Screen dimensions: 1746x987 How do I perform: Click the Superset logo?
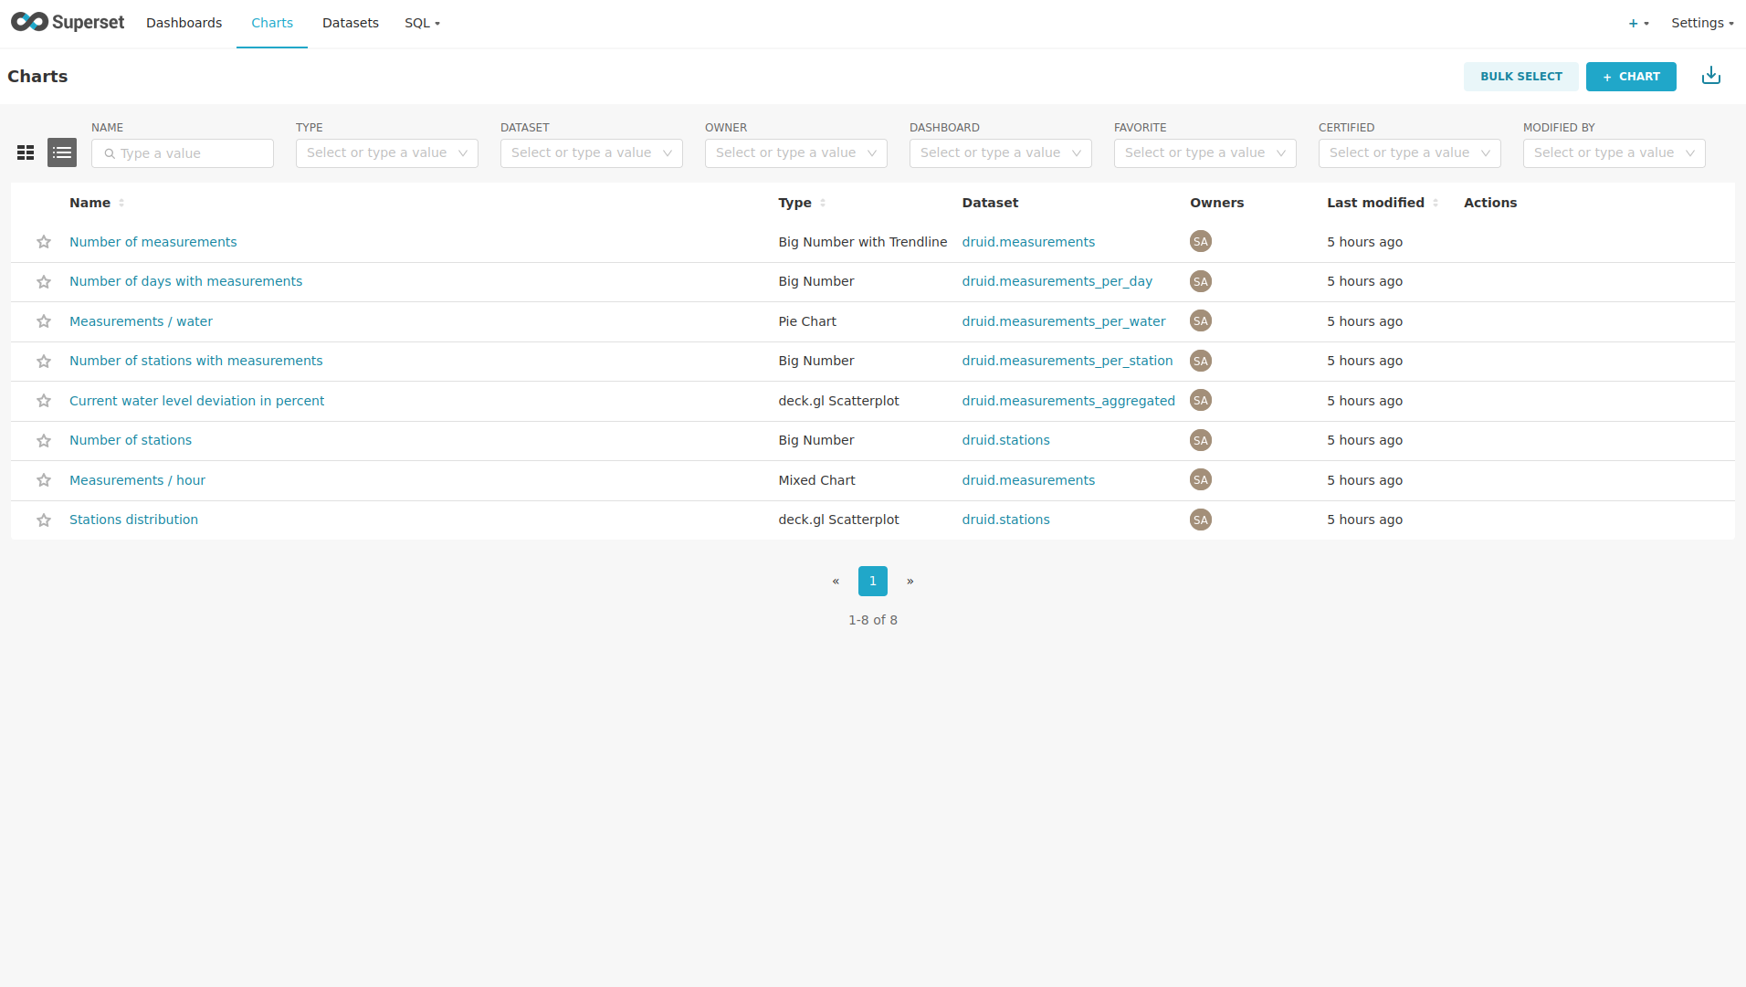point(68,23)
